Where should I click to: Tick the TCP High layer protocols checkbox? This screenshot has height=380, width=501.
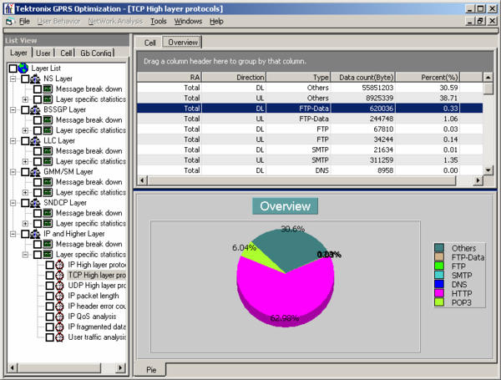49,275
